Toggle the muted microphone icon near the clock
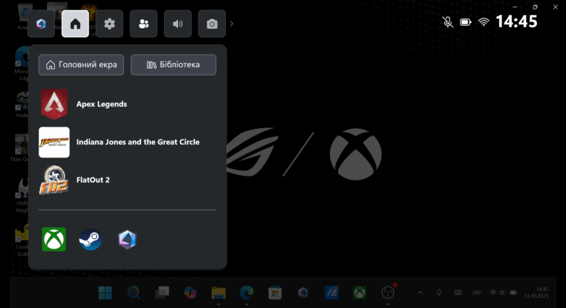 447,22
